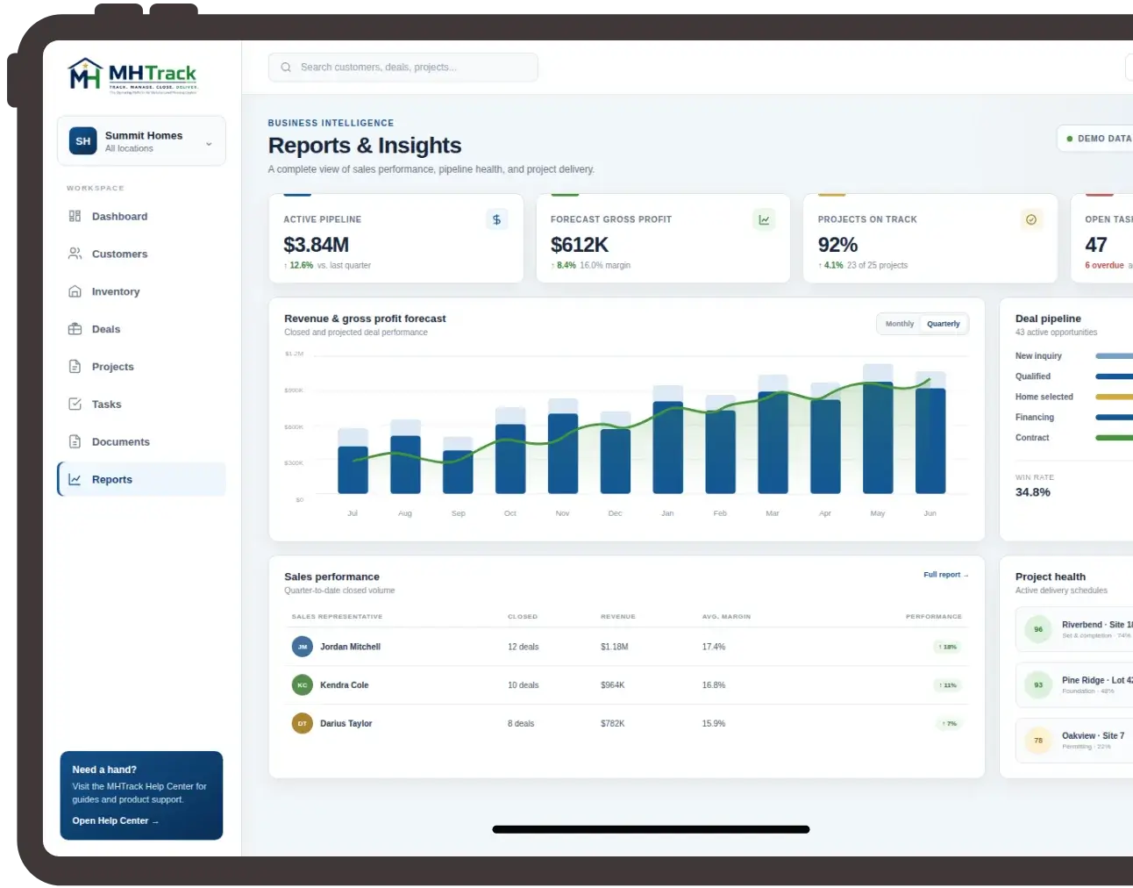The width and height of the screenshot is (1133, 888).
Task: Click the Pine Ridge Lot project name
Action: 1096,680
